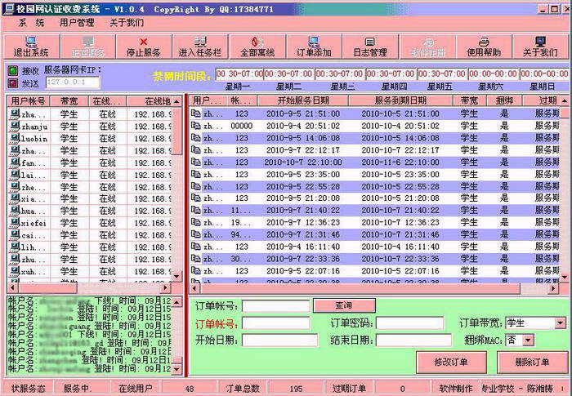Viewport: 572px width, 396px height.
Task: Click the 修改订单 button
Action: tap(451, 362)
